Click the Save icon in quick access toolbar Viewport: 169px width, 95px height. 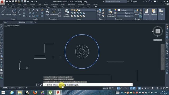point(13,1)
